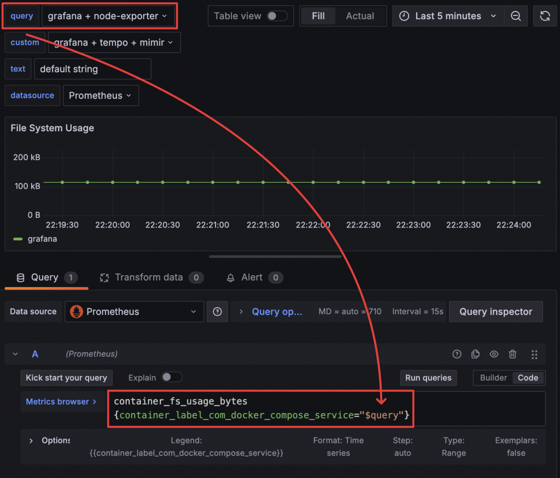
Task: Click the 200 kB y-axis label
Action: 27,157
